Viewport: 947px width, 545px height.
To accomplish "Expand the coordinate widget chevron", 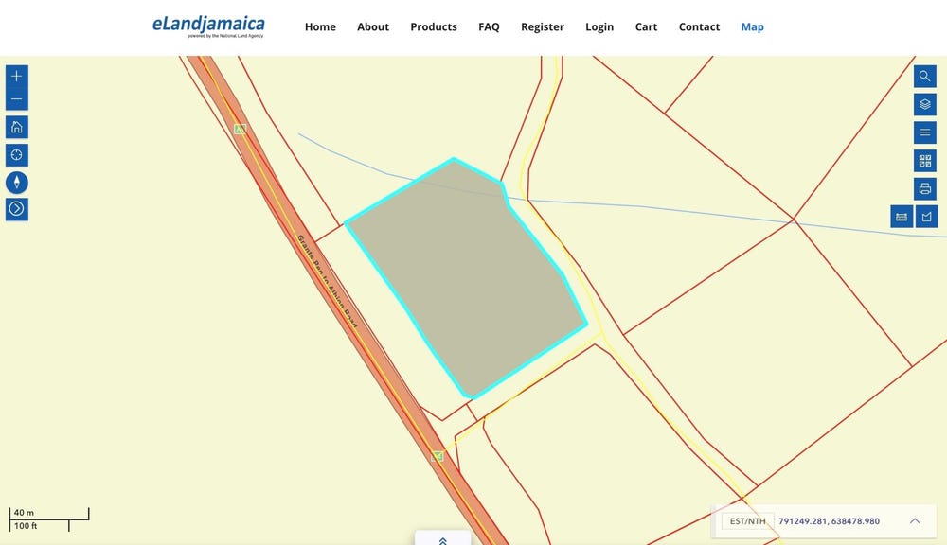I will (x=915, y=521).
